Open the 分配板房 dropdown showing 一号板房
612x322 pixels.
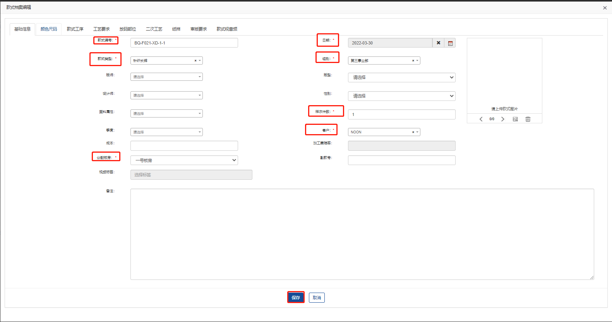tap(184, 160)
